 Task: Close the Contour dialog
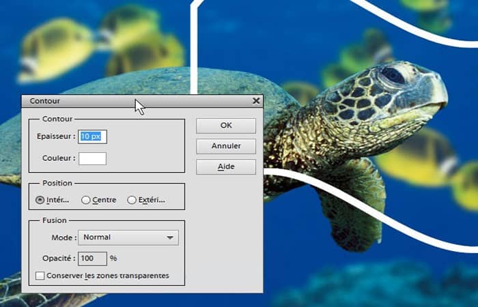[256, 100]
